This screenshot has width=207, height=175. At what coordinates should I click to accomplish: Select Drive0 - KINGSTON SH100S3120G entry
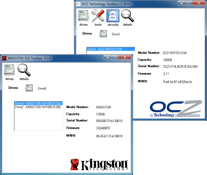[x=38, y=104]
